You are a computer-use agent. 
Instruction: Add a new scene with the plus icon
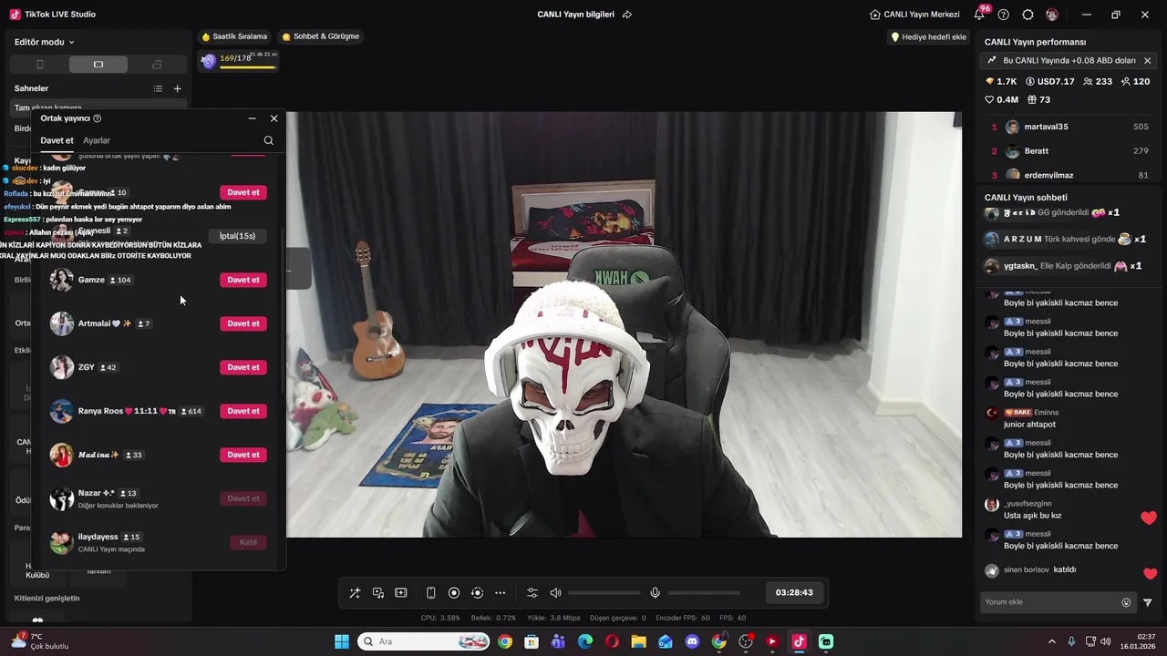(x=177, y=88)
